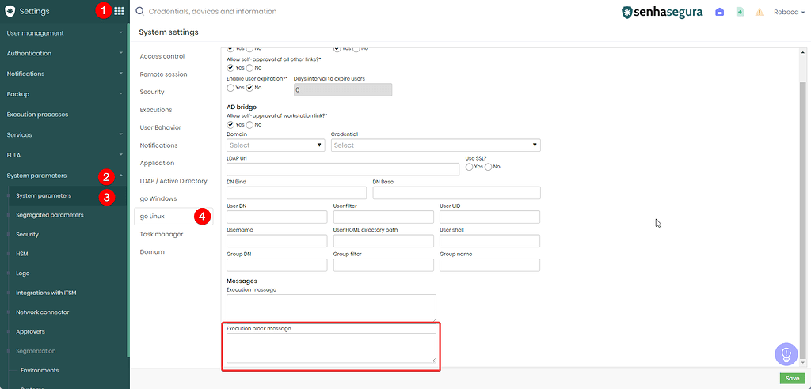The width and height of the screenshot is (811, 389).
Task: Click the DN Bind input field
Action: pos(296,193)
